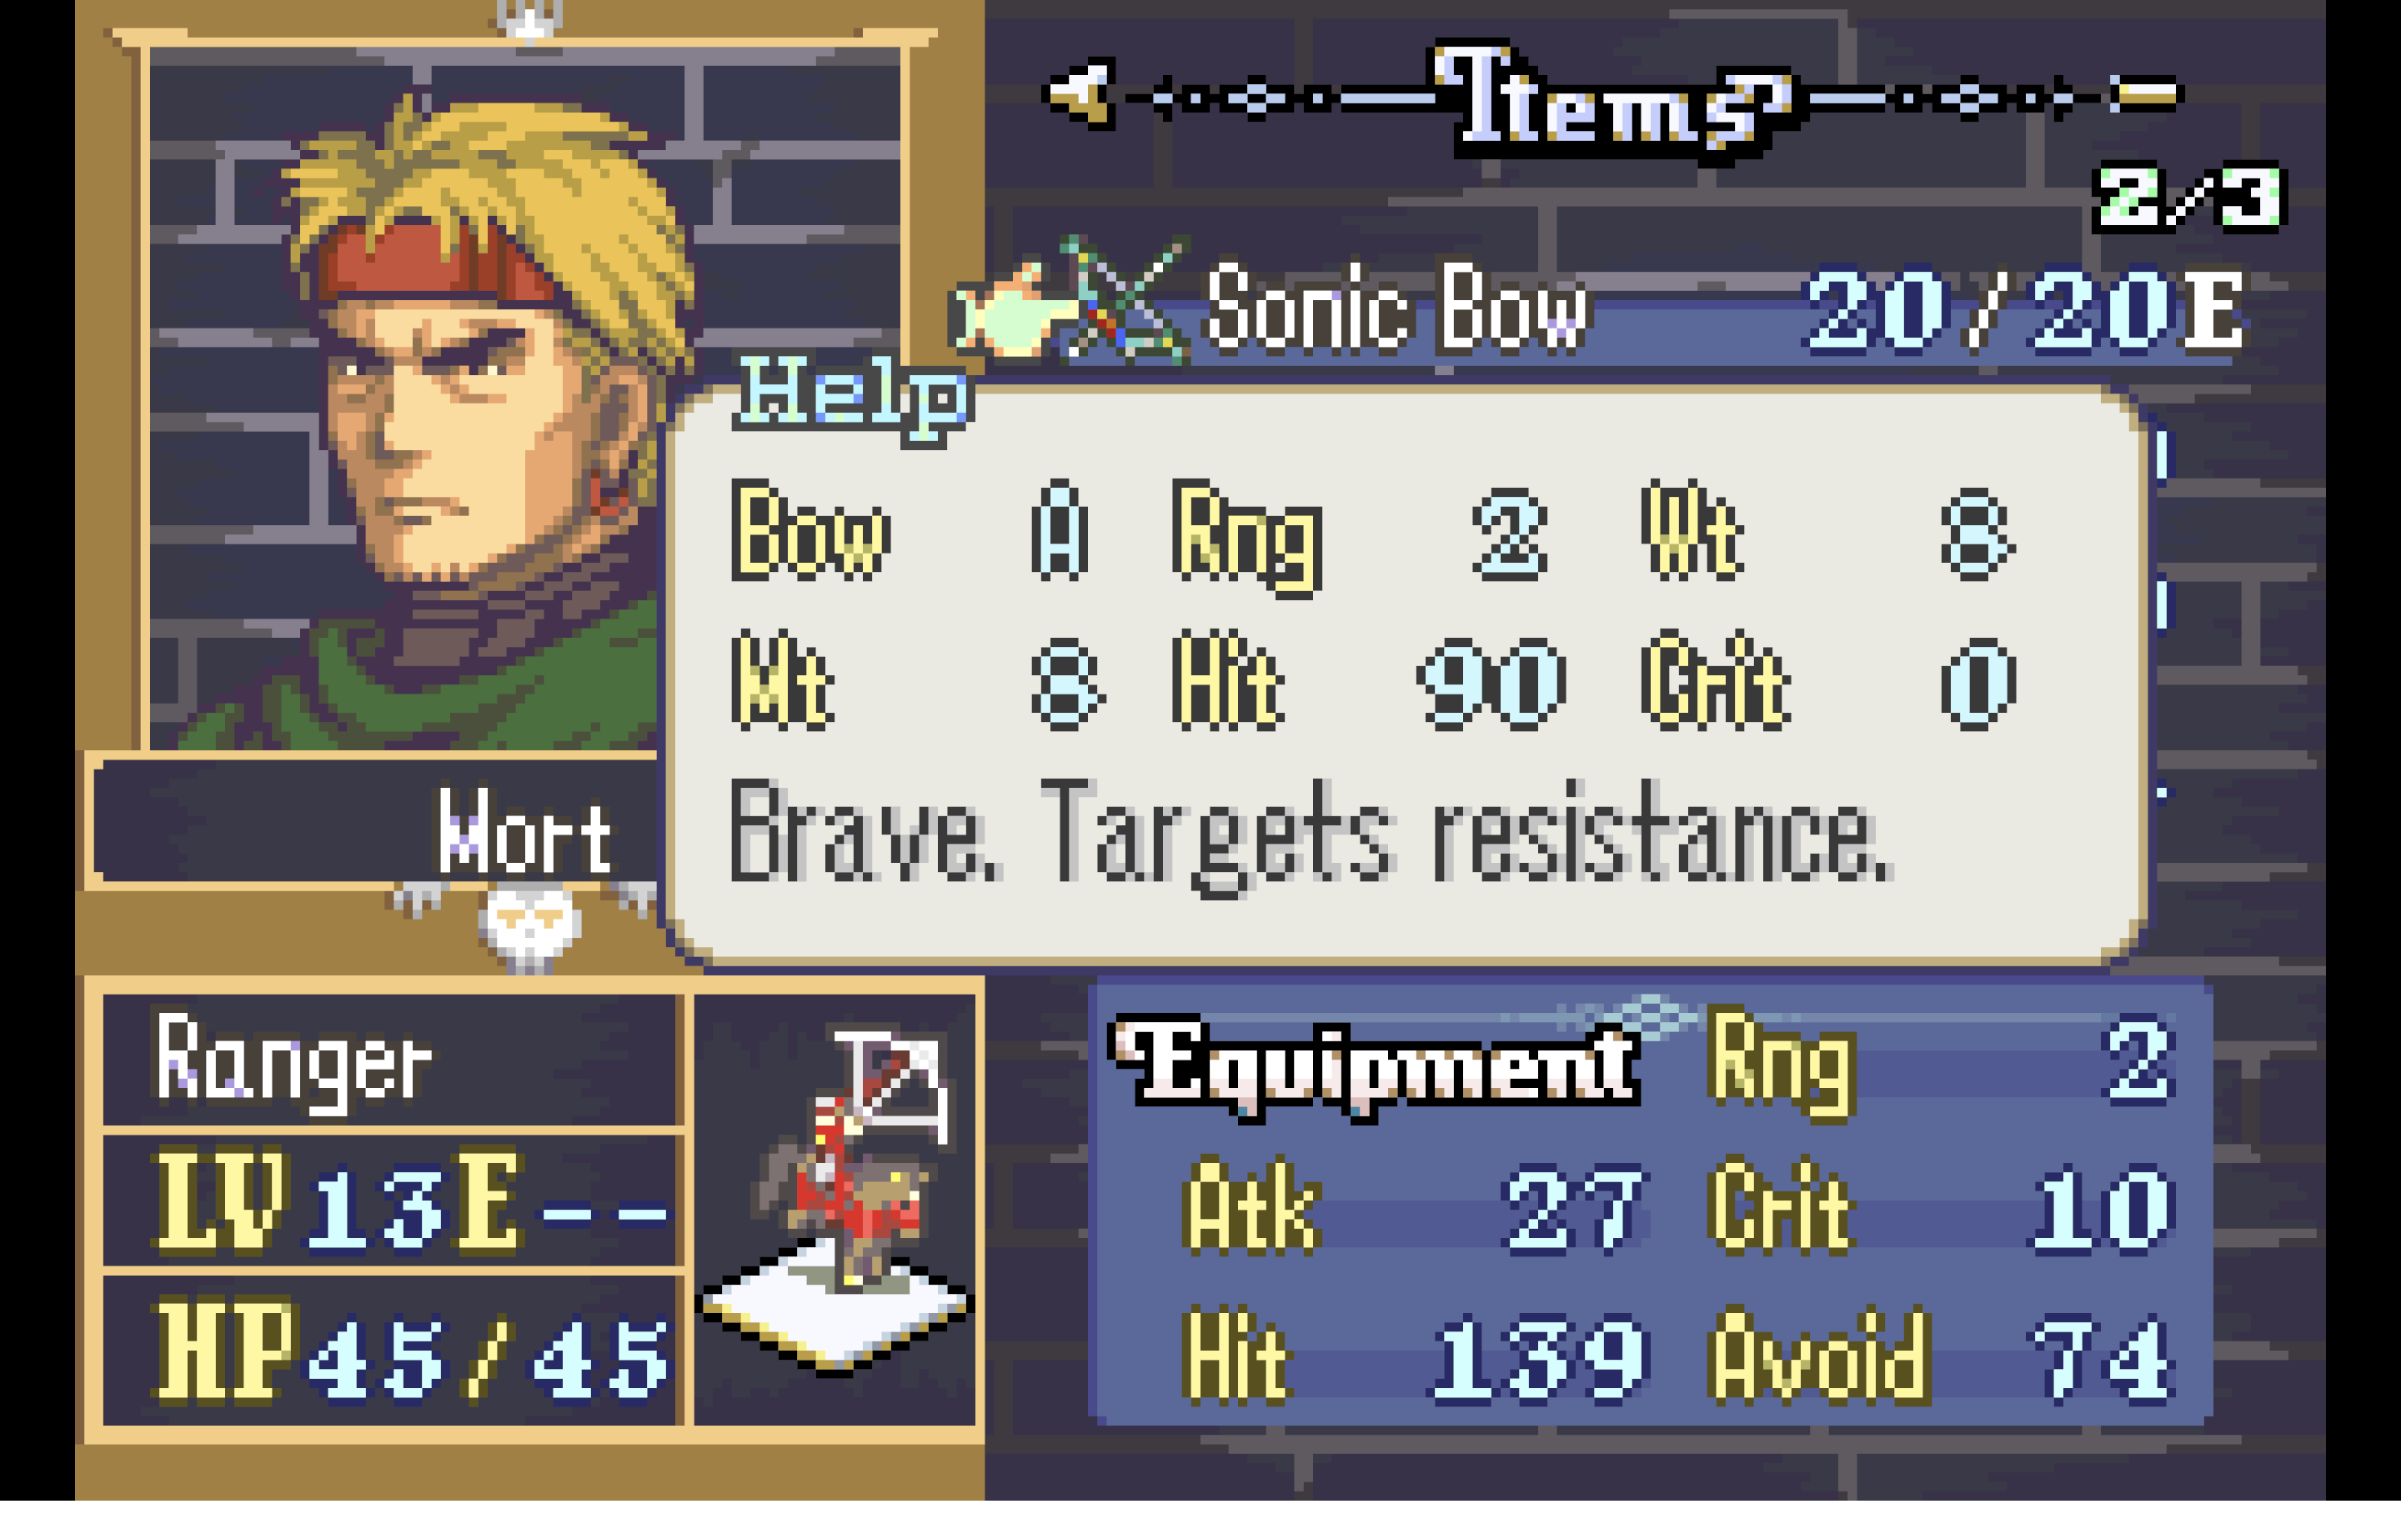The width and height of the screenshot is (2401, 1539).
Task: Click the diamond ornament above Equipment panel
Action: click(x=1649, y=1017)
